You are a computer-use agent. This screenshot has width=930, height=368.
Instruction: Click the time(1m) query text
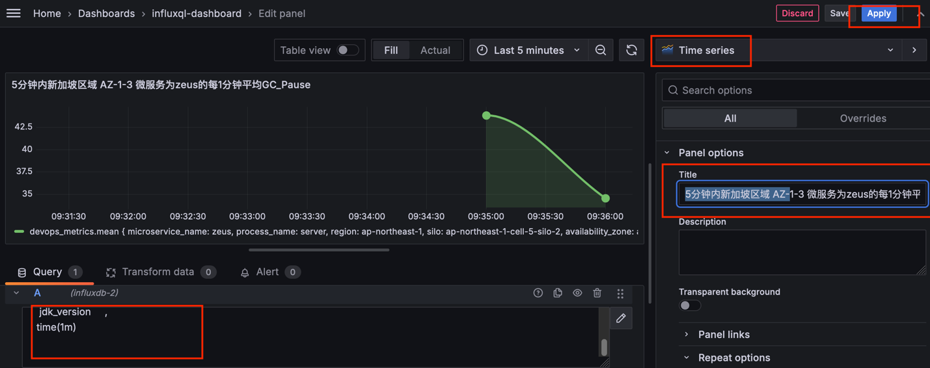pos(56,327)
